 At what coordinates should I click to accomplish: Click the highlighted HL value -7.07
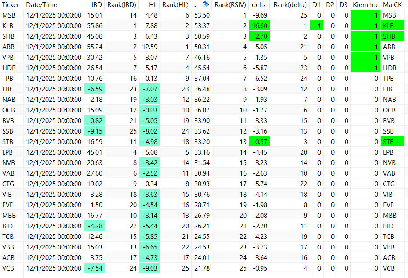click(149, 89)
